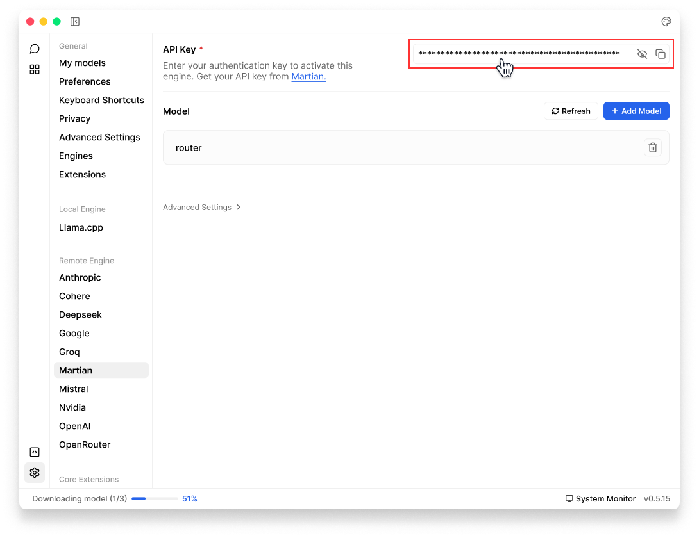This screenshot has height=538, width=699.
Task: Refresh the model list
Action: [571, 111]
